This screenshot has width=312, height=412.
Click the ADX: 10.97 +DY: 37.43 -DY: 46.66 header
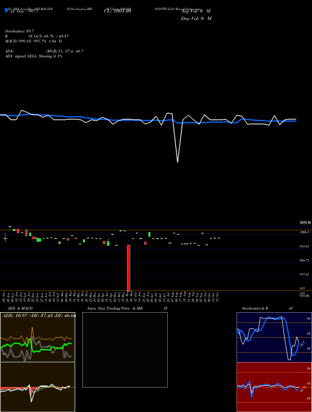click(39, 316)
